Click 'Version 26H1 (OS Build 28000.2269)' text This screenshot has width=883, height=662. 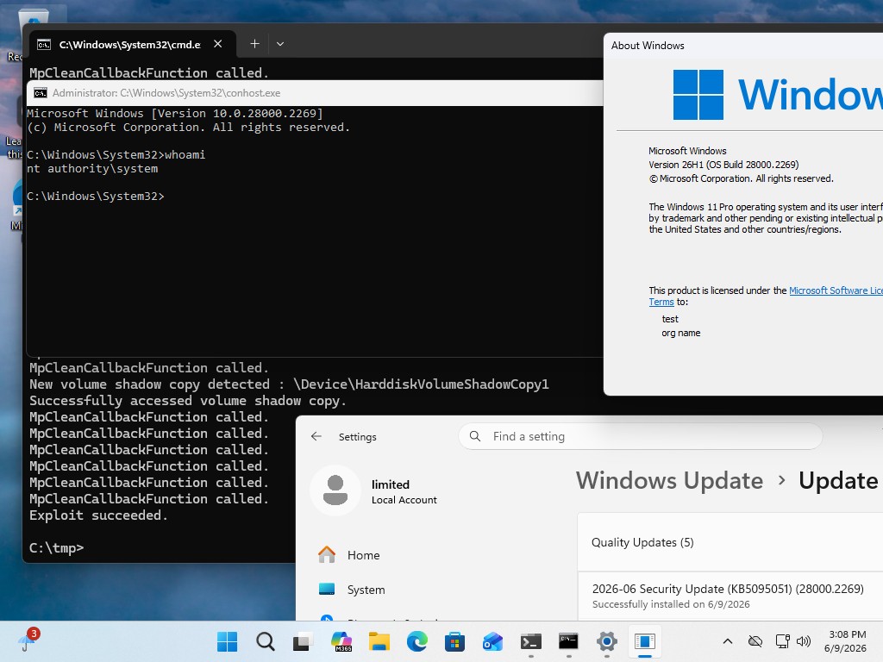723,165
